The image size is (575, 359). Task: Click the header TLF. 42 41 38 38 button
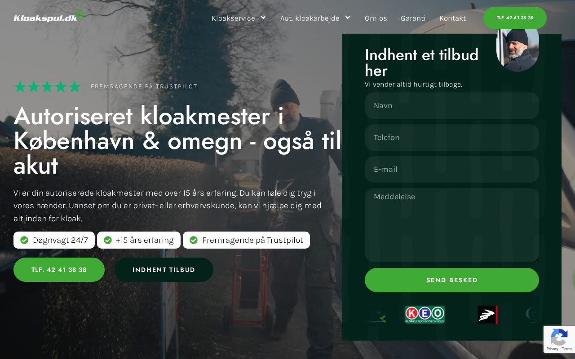tap(515, 18)
